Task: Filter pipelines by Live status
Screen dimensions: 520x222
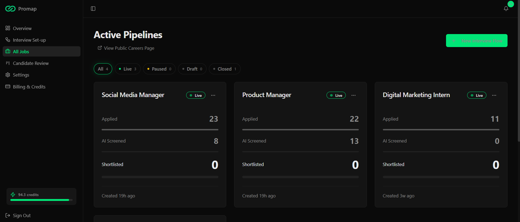Action: (128, 69)
